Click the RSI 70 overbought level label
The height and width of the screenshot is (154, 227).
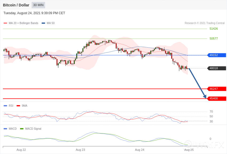[x=211, y=112]
